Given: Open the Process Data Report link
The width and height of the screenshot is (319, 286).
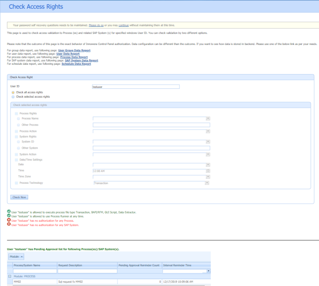Looking at the screenshot, I should coord(74,57).
